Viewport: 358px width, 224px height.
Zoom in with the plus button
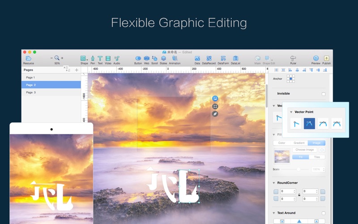pyautogui.click(x=62, y=58)
